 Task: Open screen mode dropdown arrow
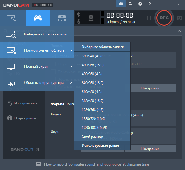pos(24,18)
